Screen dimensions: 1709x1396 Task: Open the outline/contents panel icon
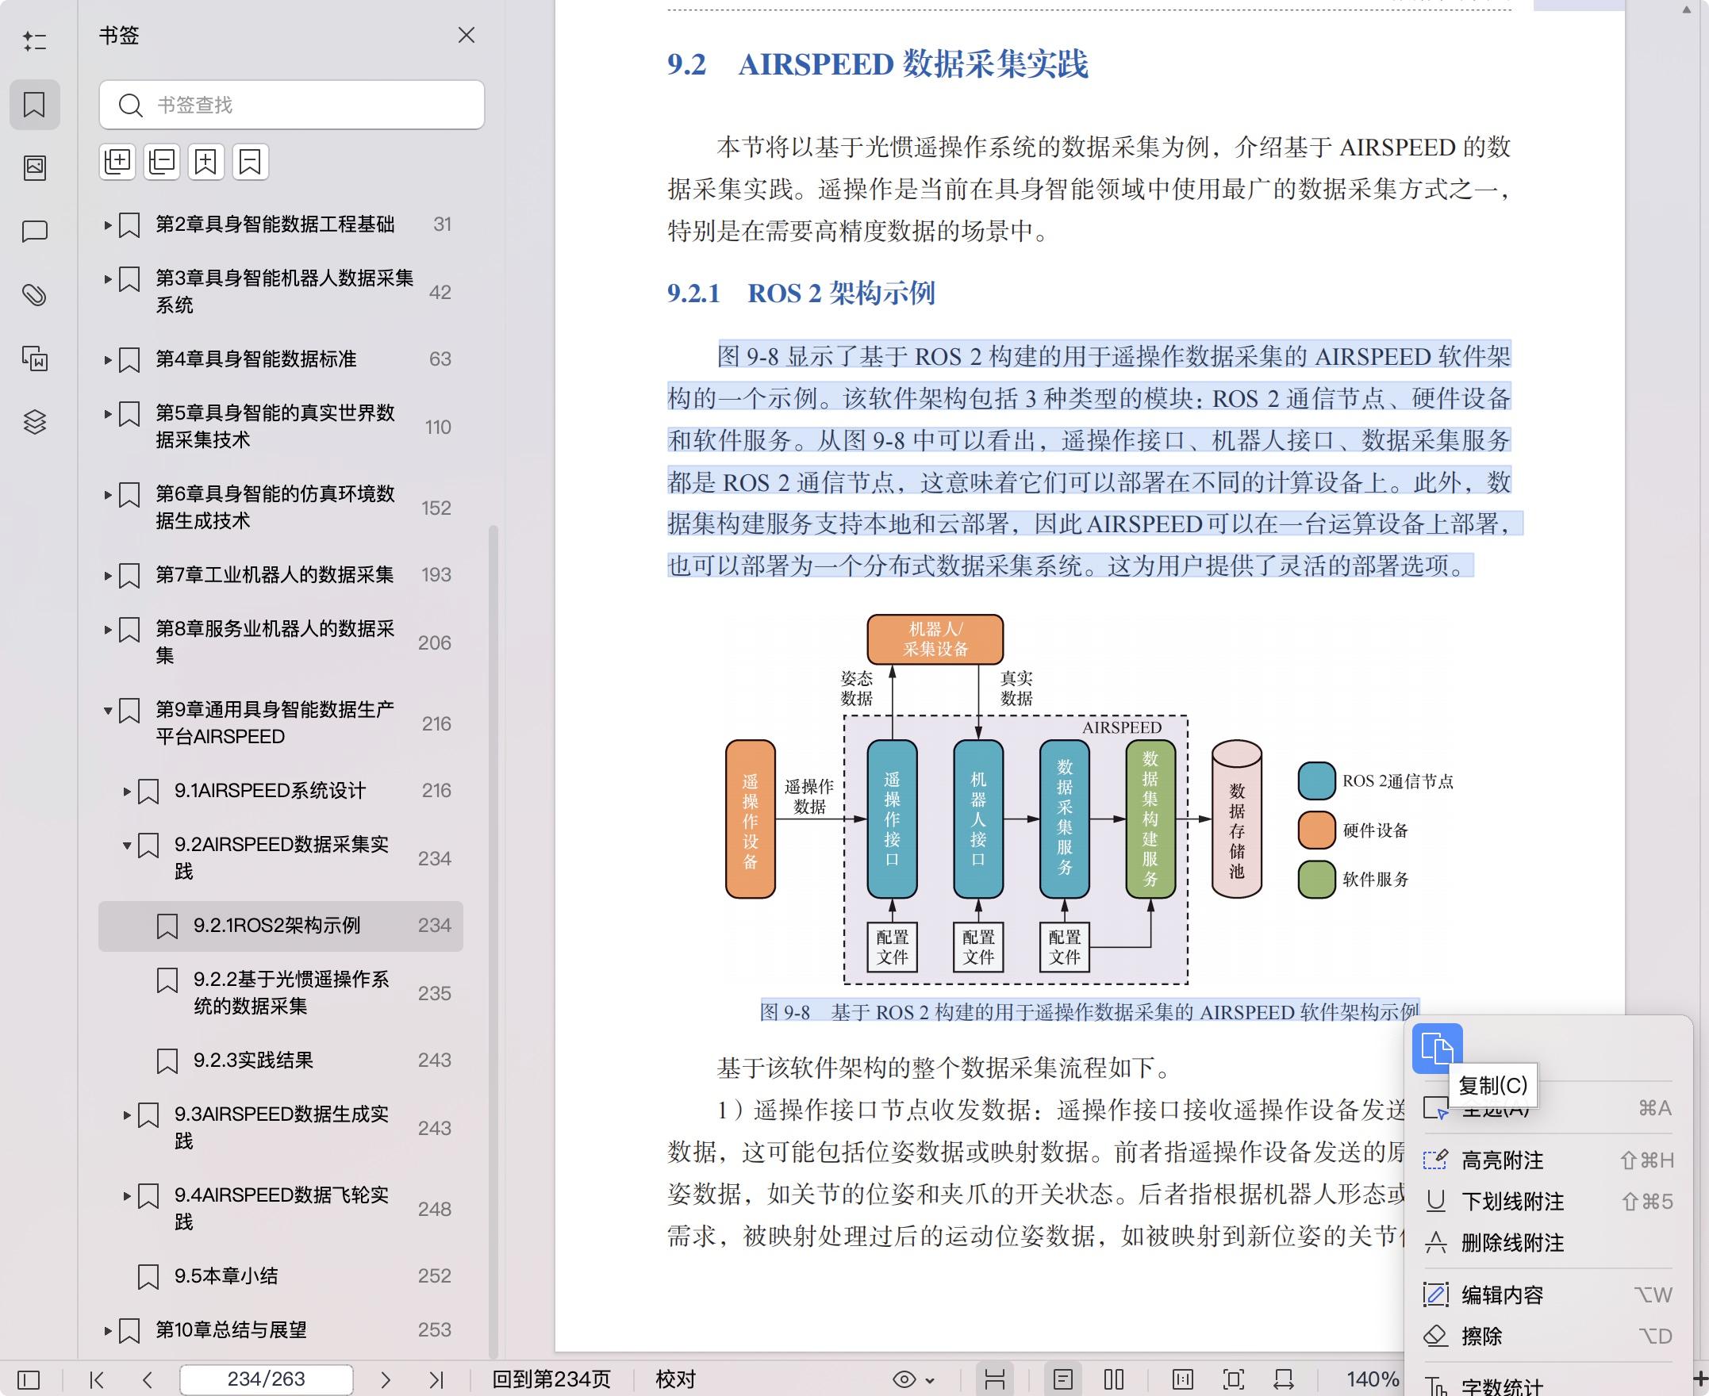tap(34, 41)
